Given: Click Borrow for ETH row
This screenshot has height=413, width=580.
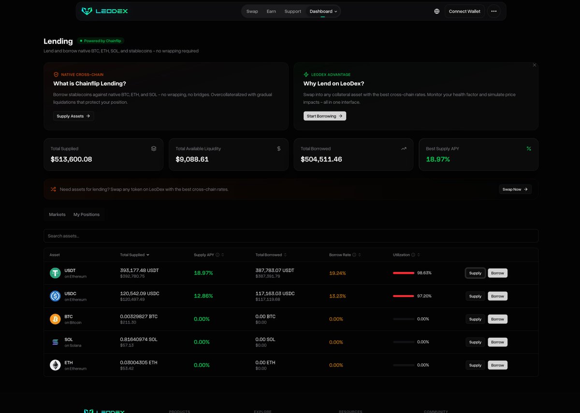Looking at the screenshot, I should [497, 365].
